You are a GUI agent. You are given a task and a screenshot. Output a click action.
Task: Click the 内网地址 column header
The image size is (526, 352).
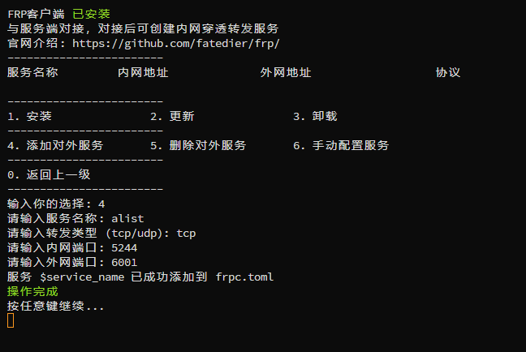click(143, 72)
